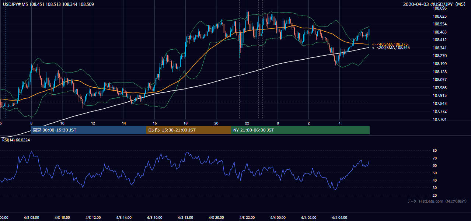This screenshot has width=471, height=221.
Task: Click the '4/3 18:00' bottom time label
Action: [x=185, y=217]
